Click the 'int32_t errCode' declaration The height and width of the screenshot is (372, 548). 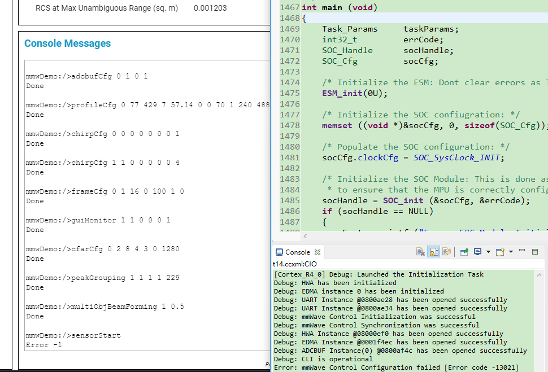click(382, 40)
